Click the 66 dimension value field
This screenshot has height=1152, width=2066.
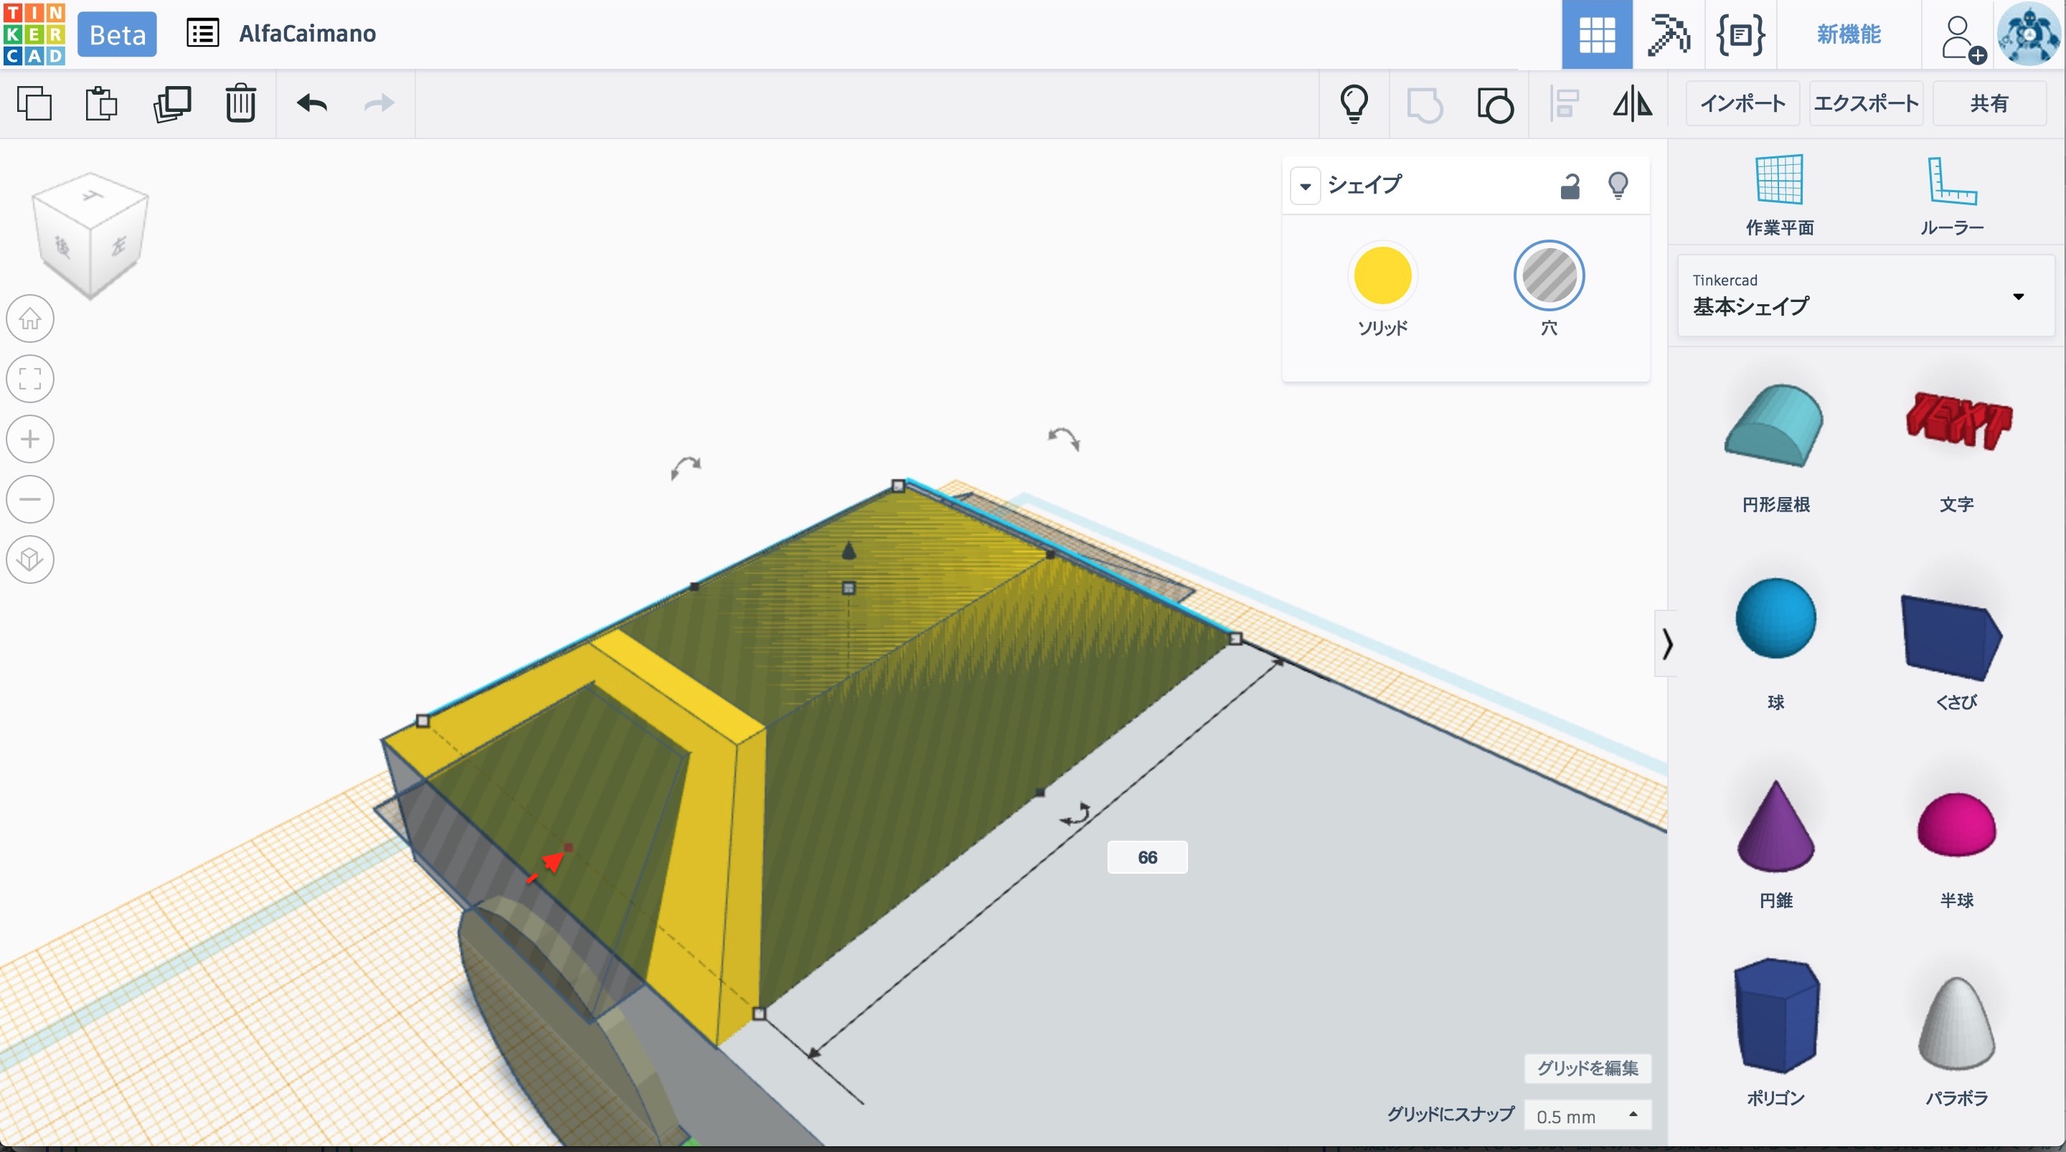(1147, 856)
